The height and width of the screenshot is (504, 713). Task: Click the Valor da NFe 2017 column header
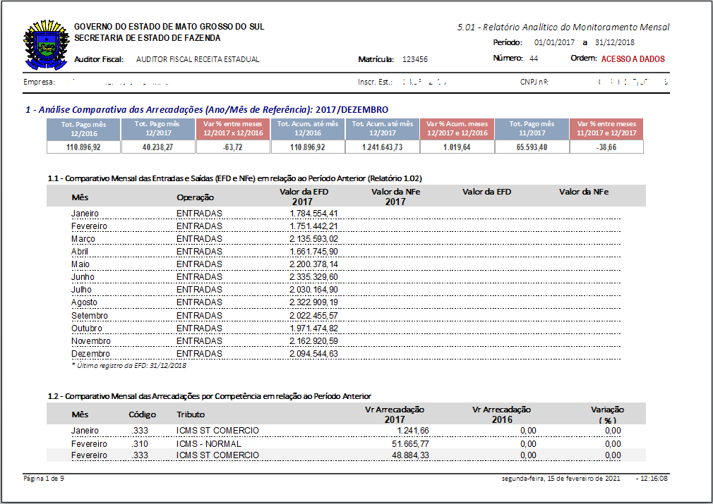click(395, 196)
